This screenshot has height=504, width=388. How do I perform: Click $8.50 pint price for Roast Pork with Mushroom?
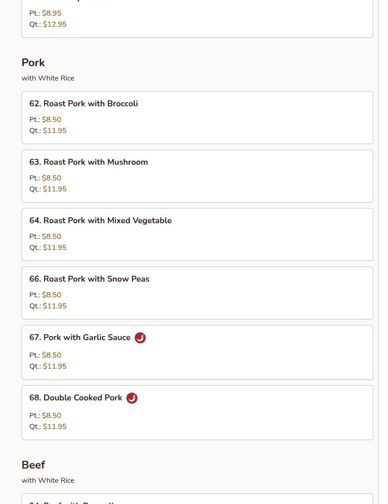(51, 178)
